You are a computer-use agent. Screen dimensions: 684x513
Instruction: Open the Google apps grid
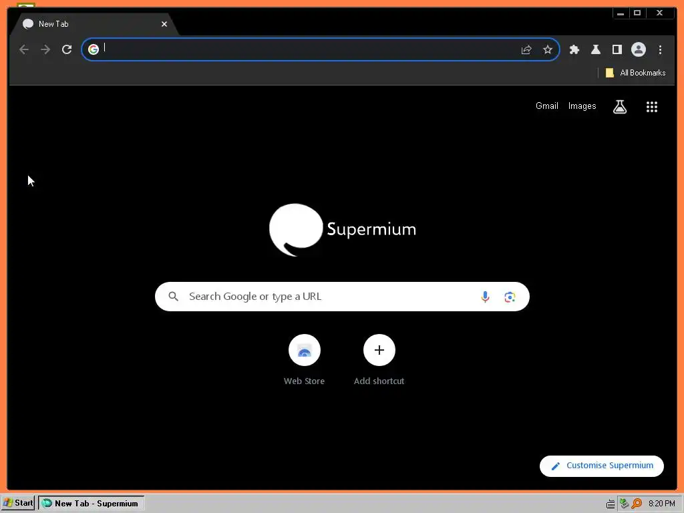click(652, 106)
